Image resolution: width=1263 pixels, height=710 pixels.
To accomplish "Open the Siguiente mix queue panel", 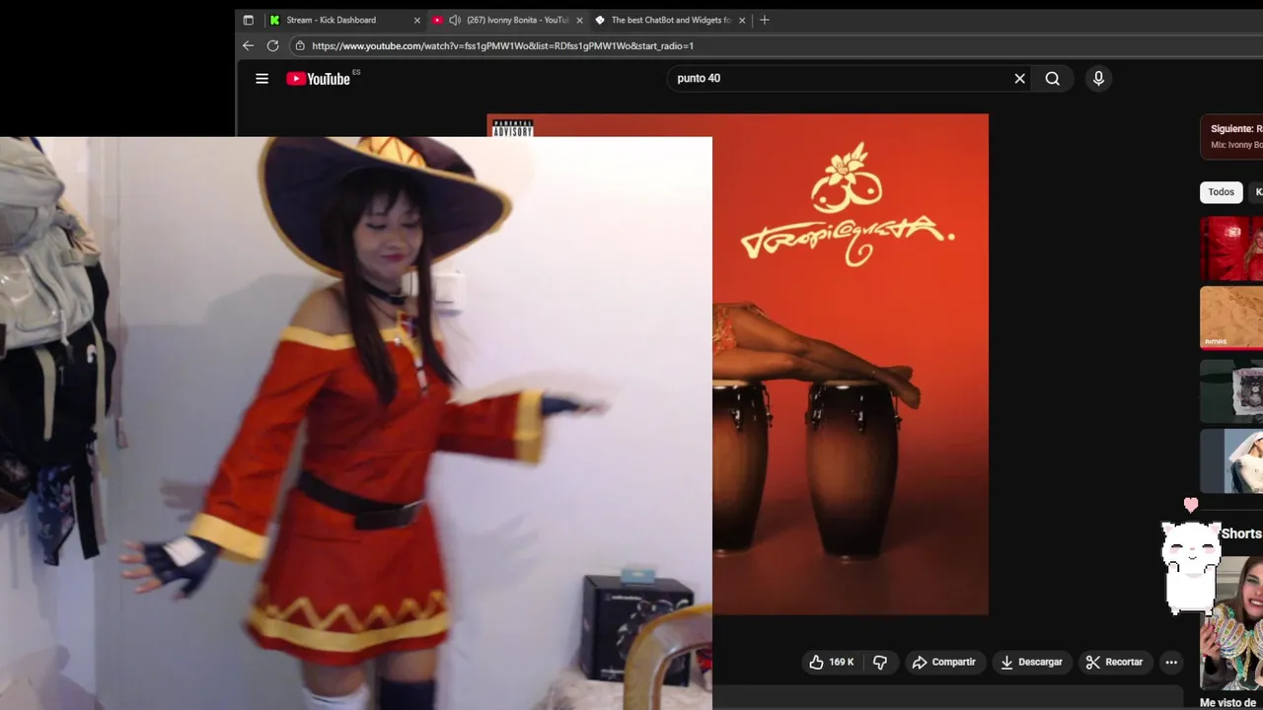I will coord(1231,136).
